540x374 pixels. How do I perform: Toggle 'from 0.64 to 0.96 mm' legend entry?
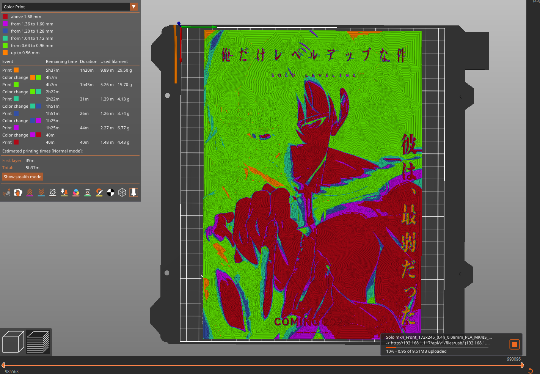(x=28, y=46)
